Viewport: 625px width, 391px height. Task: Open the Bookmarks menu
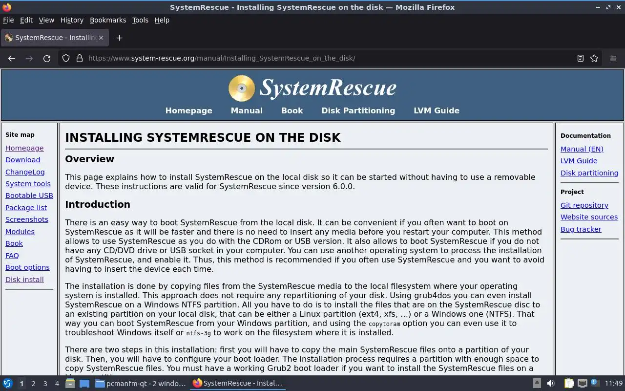(x=108, y=20)
